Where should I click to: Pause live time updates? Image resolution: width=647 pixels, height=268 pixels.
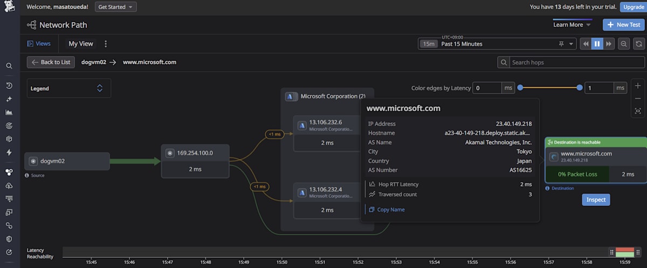pyautogui.click(x=597, y=44)
